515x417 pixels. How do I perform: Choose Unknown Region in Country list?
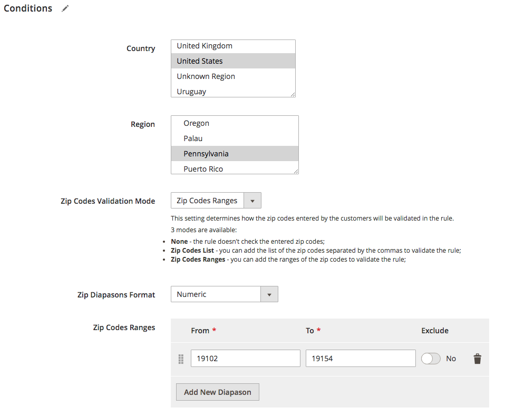tap(233, 76)
